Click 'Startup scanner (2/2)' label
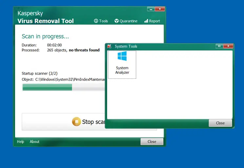 point(40,73)
